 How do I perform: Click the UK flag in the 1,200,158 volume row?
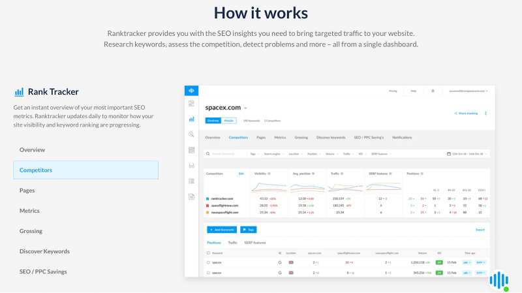[x=291, y=262]
